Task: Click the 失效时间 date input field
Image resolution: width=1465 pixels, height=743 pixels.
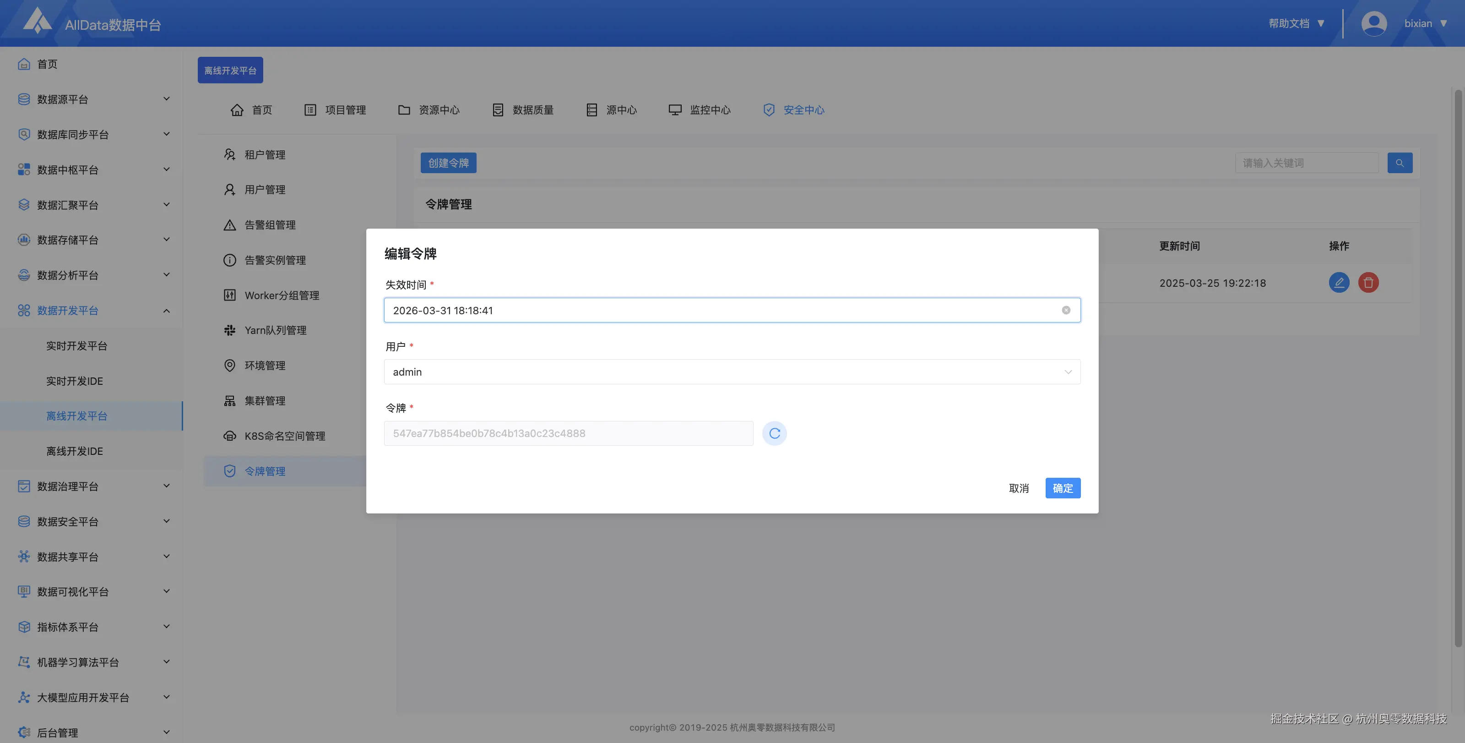Action: 722,311
